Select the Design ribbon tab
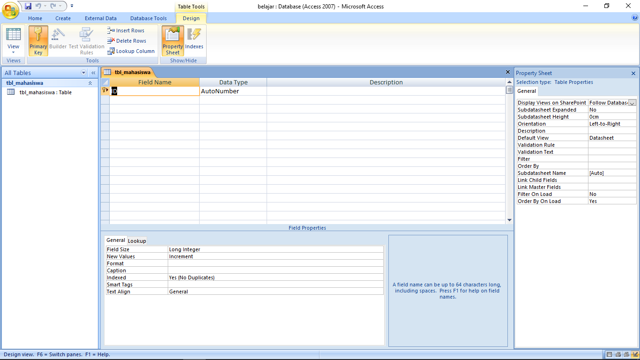This screenshot has width=640, height=360. click(191, 18)
